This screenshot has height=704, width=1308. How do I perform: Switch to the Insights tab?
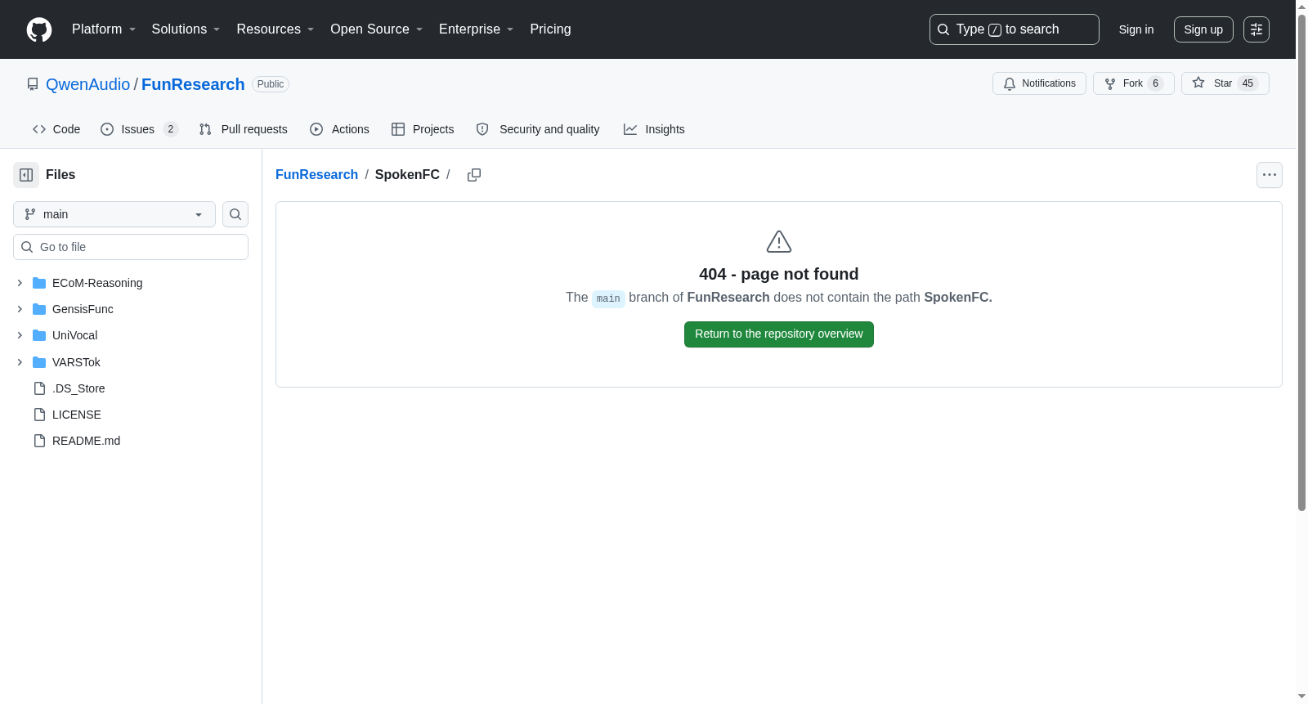click(654, 129)
